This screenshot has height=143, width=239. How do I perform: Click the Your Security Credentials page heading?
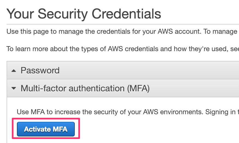pyautogui.click(x=83, y=14)
